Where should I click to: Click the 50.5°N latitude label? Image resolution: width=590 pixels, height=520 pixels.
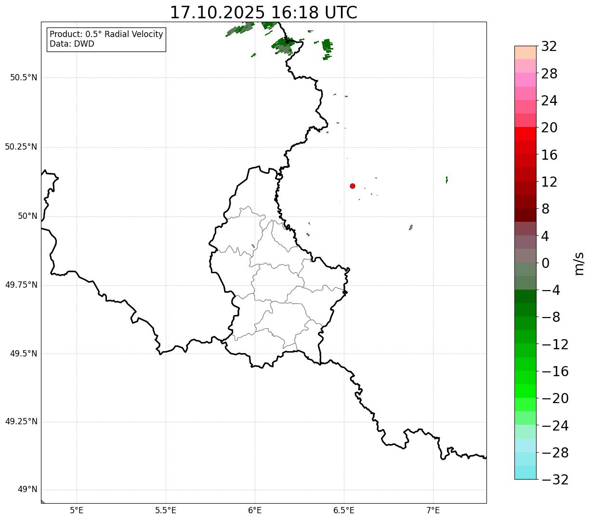(24, 77)
